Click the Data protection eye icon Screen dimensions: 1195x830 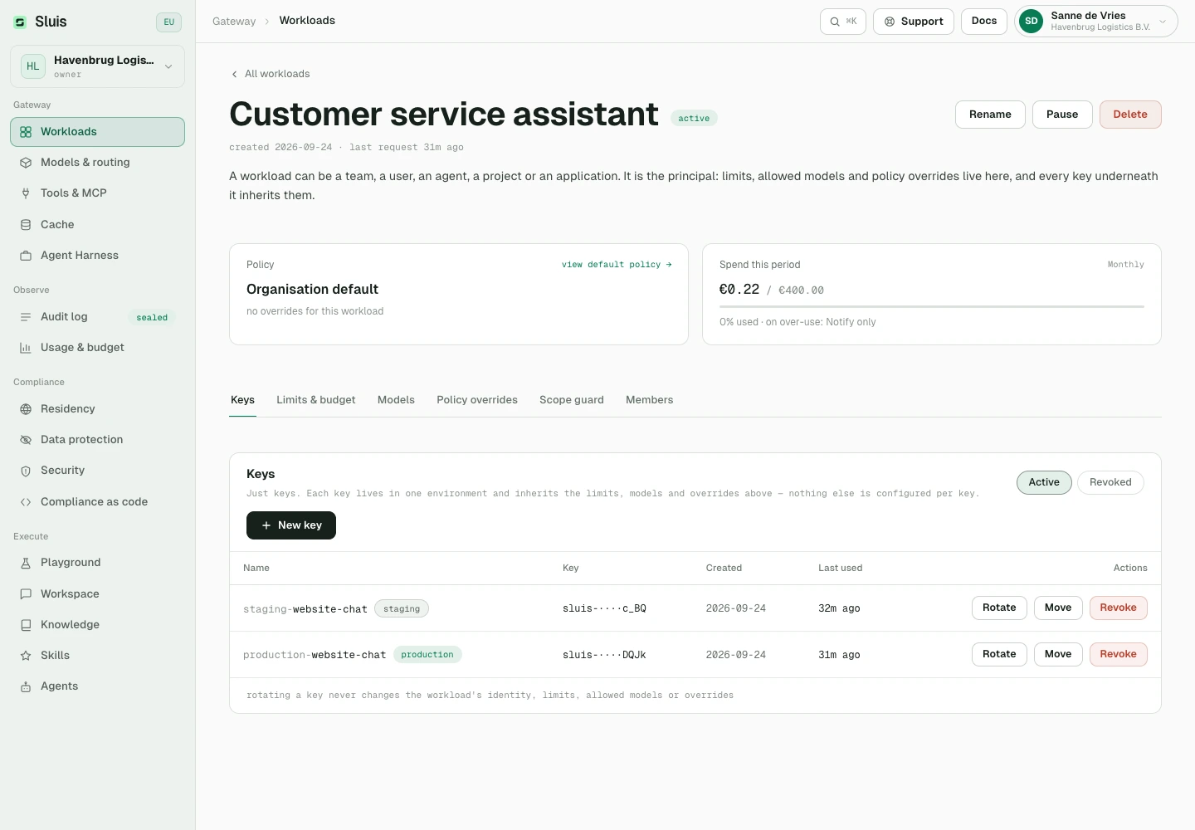point(26,440)
